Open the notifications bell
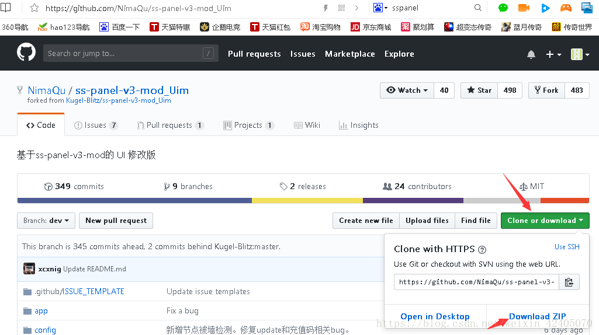Screen dimensions: 599x335 (x=531, y=54)
